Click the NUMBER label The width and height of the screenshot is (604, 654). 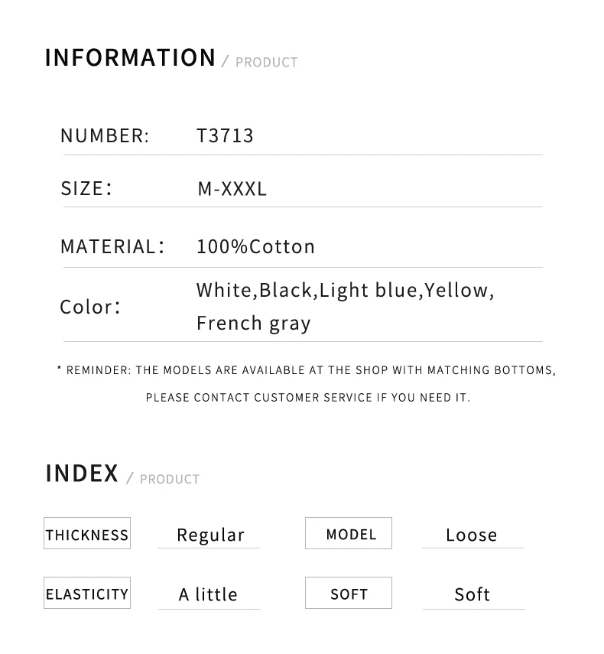click(105, 136)
